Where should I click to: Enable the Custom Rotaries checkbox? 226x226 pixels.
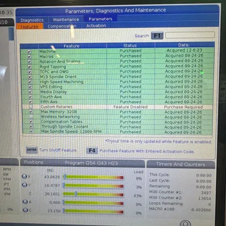point(31,107)
